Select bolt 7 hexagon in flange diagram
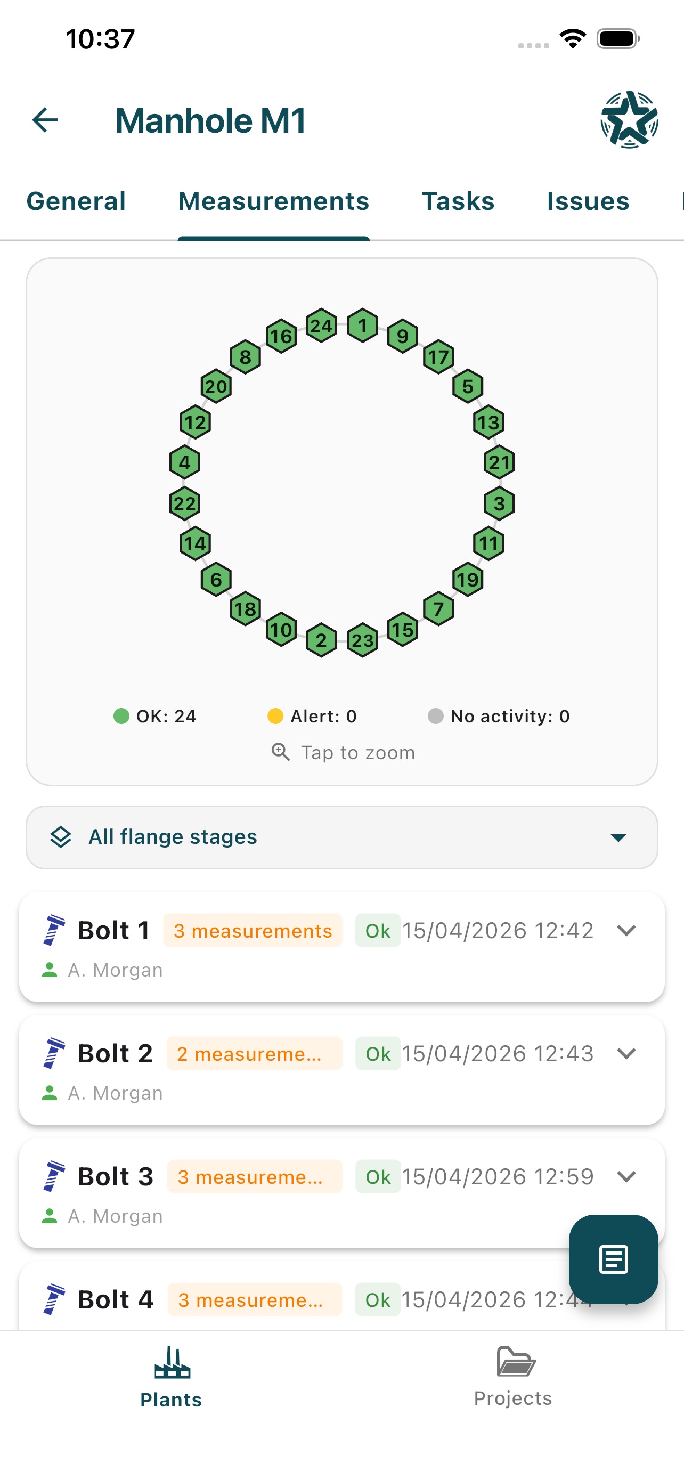Image resolution: width=684 pixels, height=1480 pixels. click(439, 608)
